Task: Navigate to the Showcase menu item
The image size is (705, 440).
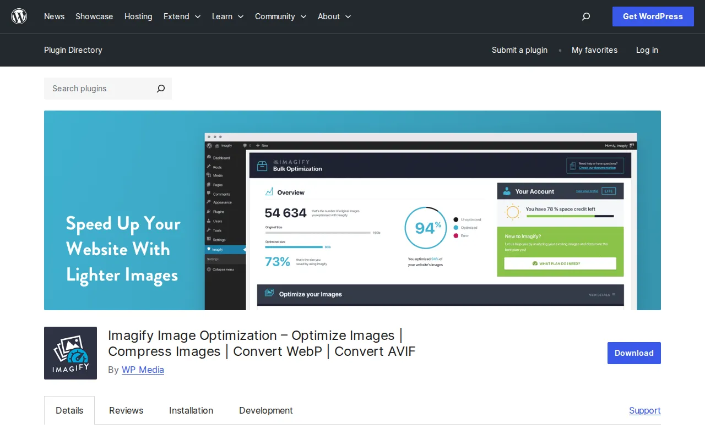Action: 94,16
